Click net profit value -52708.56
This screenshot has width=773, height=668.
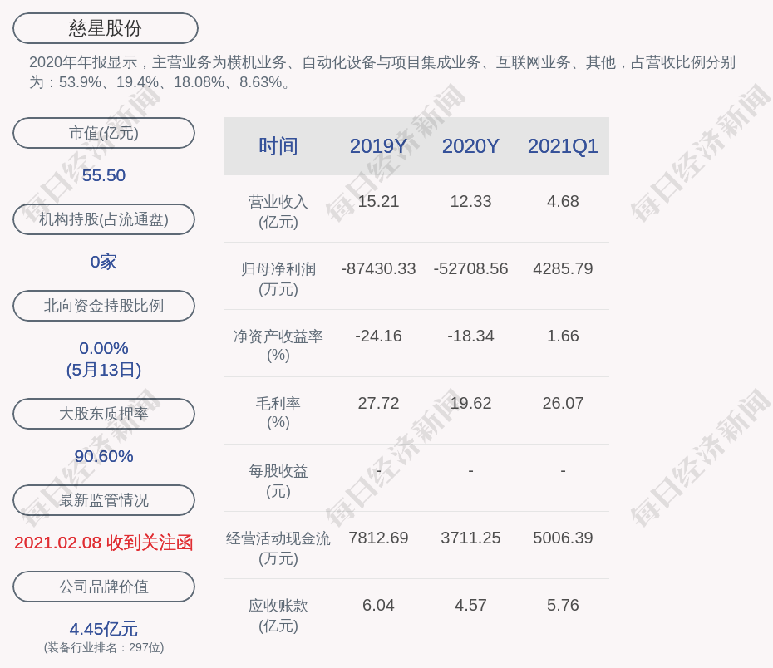pos(470,268)
